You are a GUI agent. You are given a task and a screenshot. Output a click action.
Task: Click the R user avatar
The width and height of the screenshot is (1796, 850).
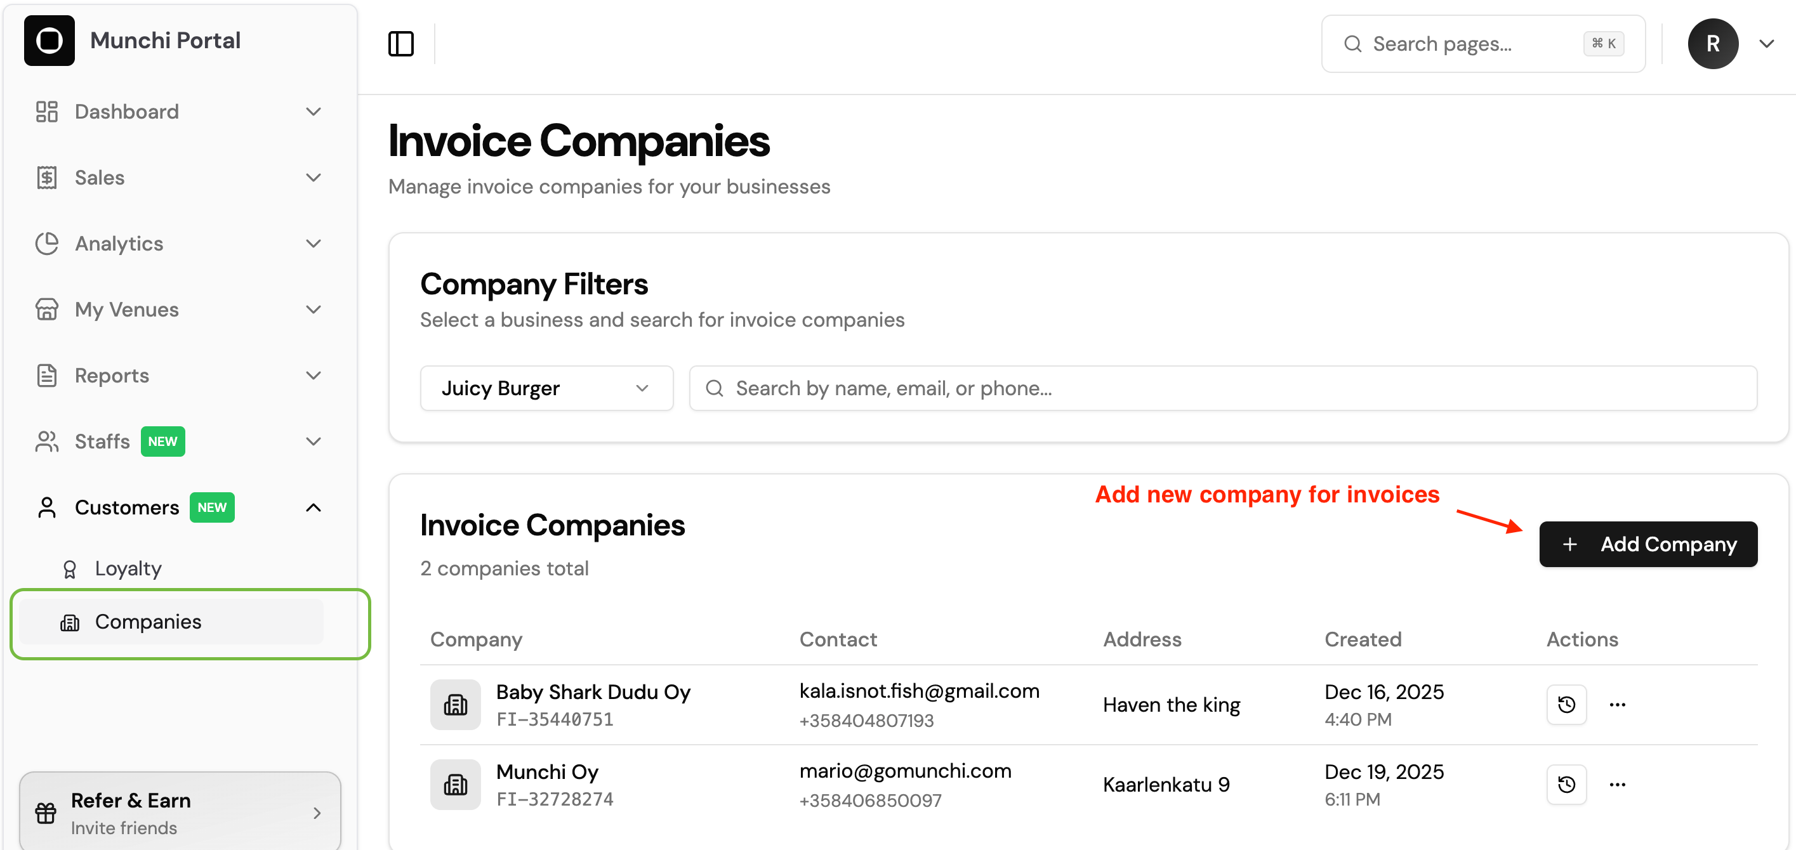(x=1712, y=44)
